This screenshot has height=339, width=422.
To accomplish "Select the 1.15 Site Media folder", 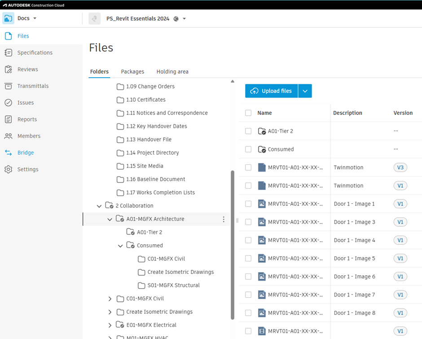I will point(145,166).
